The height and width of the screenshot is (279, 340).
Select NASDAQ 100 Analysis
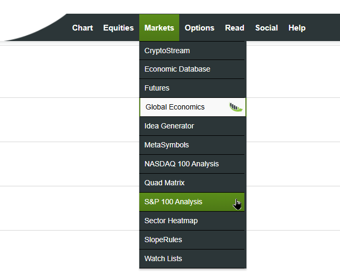point(192,164)
